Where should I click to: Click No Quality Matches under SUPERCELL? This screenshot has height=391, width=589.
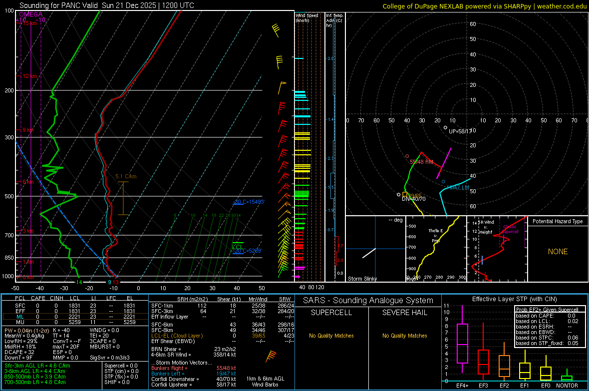331,336
